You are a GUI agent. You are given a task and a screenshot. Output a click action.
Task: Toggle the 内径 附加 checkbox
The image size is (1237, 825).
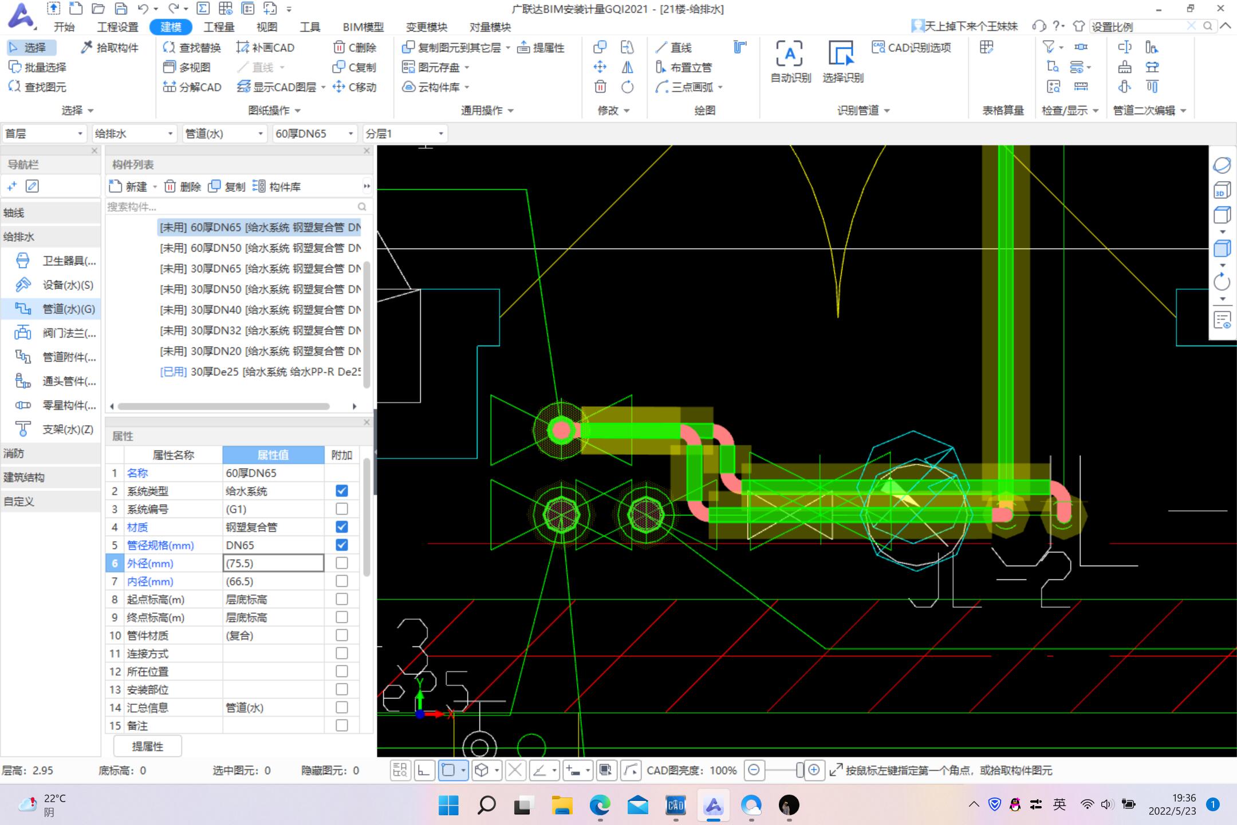click(342, 581)
